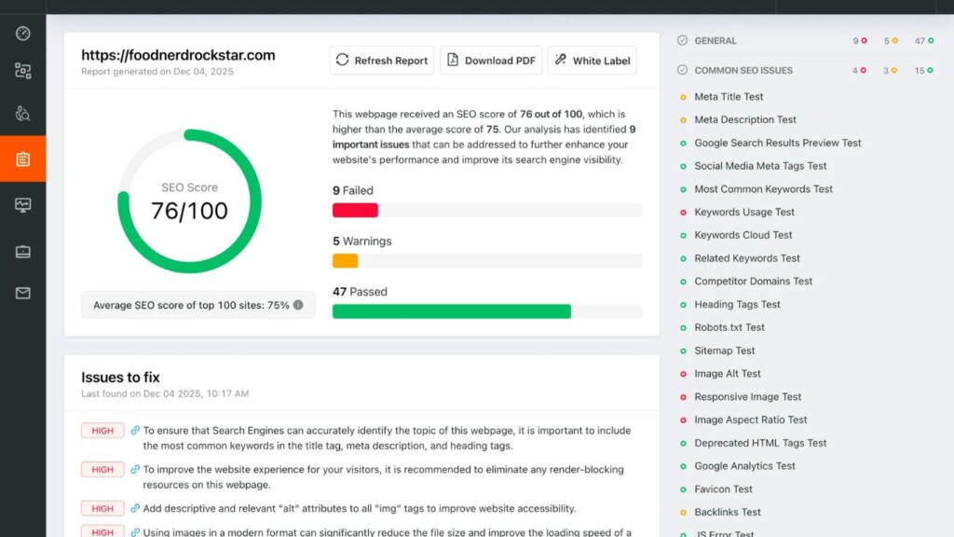Select the active SEO report clipboard icon
Image resolution: width=954 pixels, height=537 pixels.
[23, 158]
